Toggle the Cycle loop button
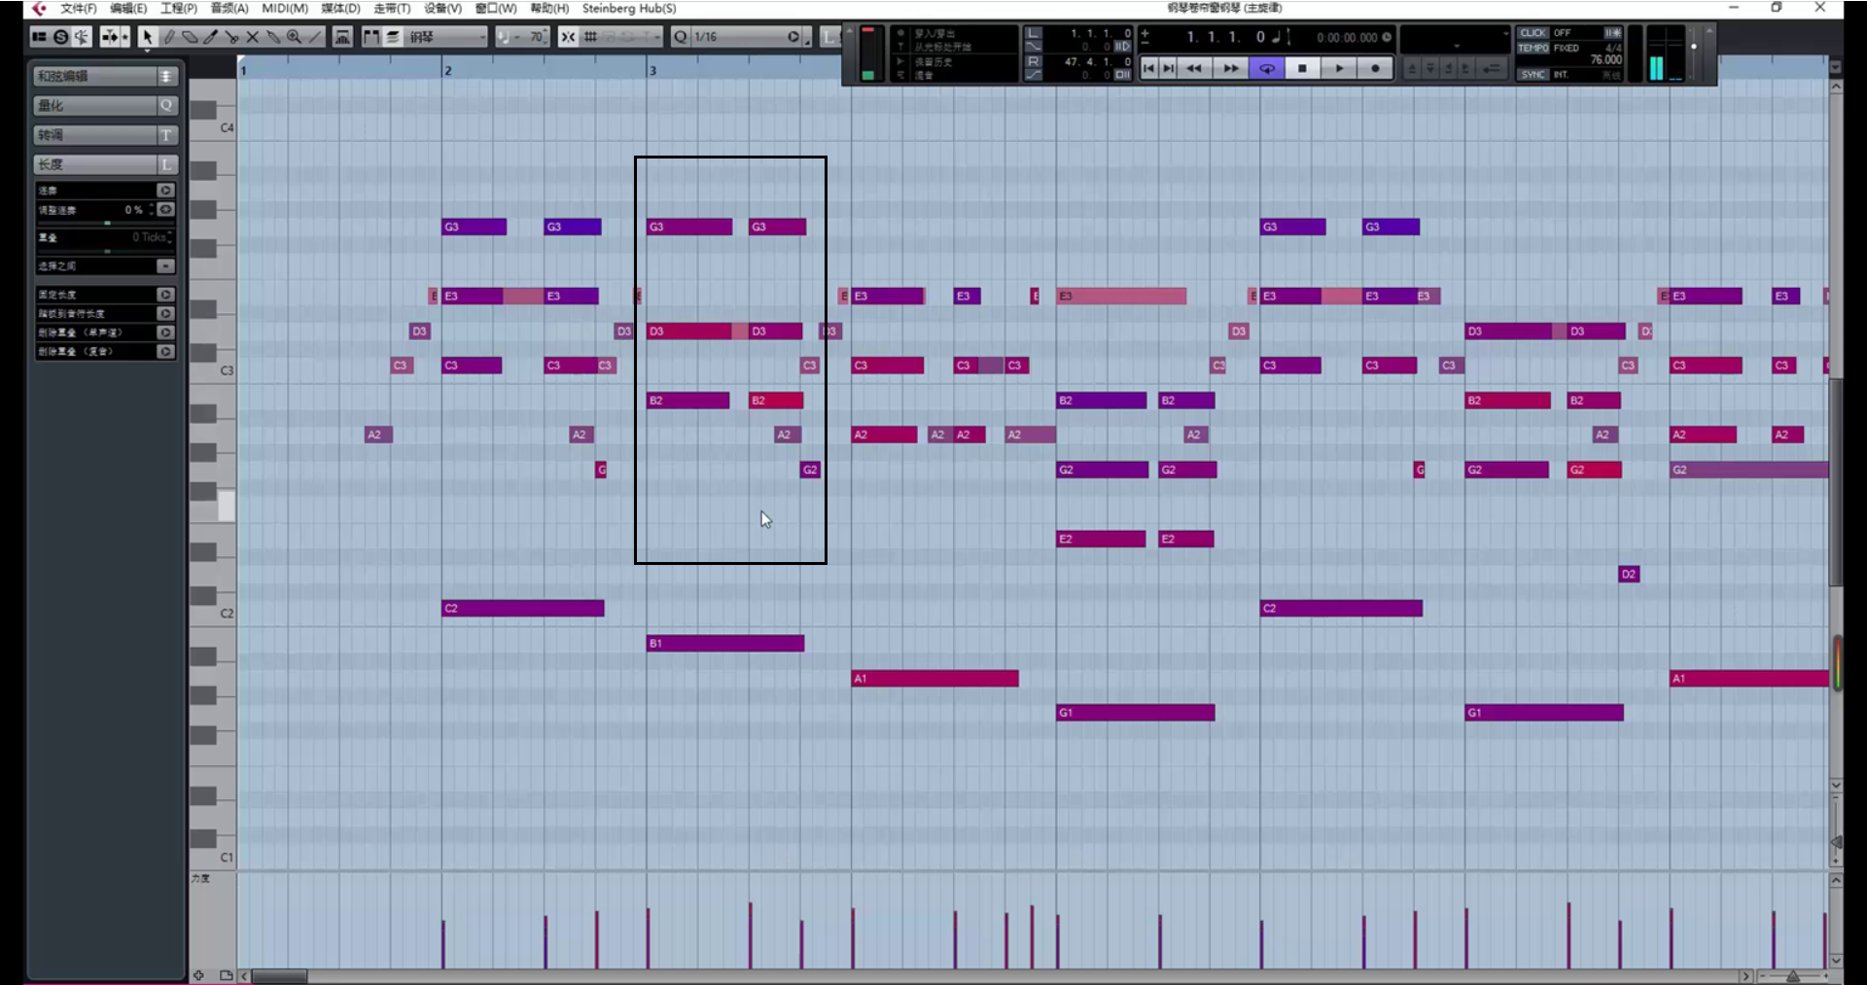 click(1267, 68)
